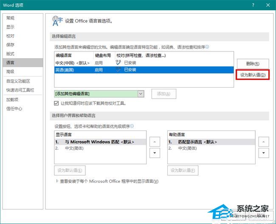The image size is (276, 224).
Task: Select 中文(简体) in display language list
Action: (x=74, y=148)
